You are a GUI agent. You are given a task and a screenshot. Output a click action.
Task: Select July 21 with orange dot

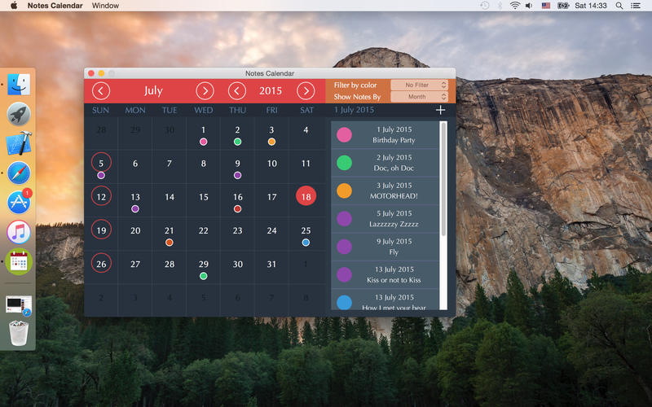pos(170,234)
